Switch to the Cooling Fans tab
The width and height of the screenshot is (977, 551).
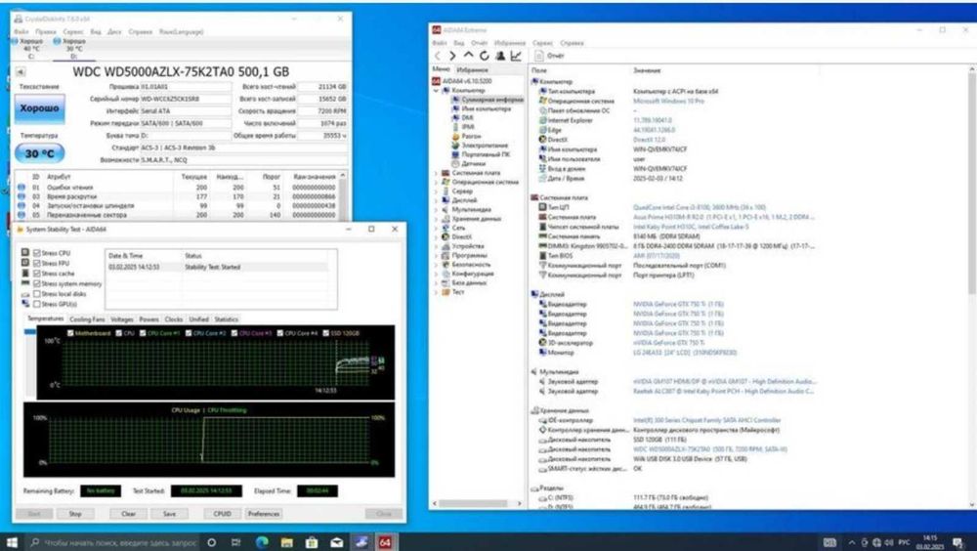point(87,319)
